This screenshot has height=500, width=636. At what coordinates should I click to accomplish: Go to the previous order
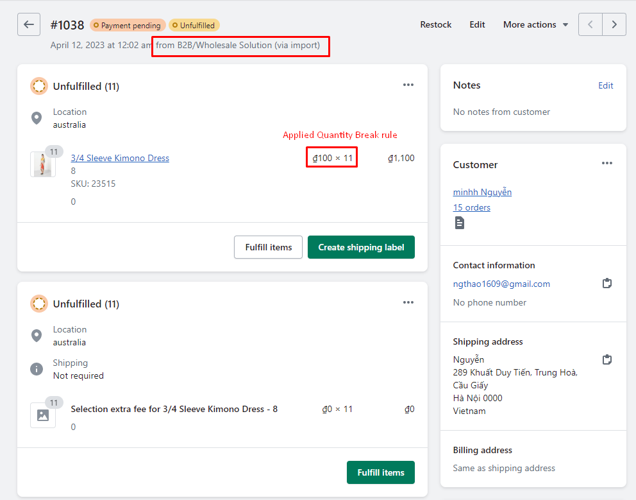tap(590, 24)
